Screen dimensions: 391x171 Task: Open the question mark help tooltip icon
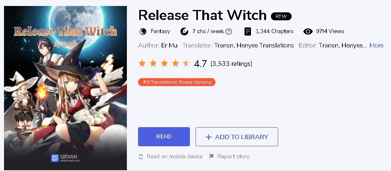pos(229,31)
